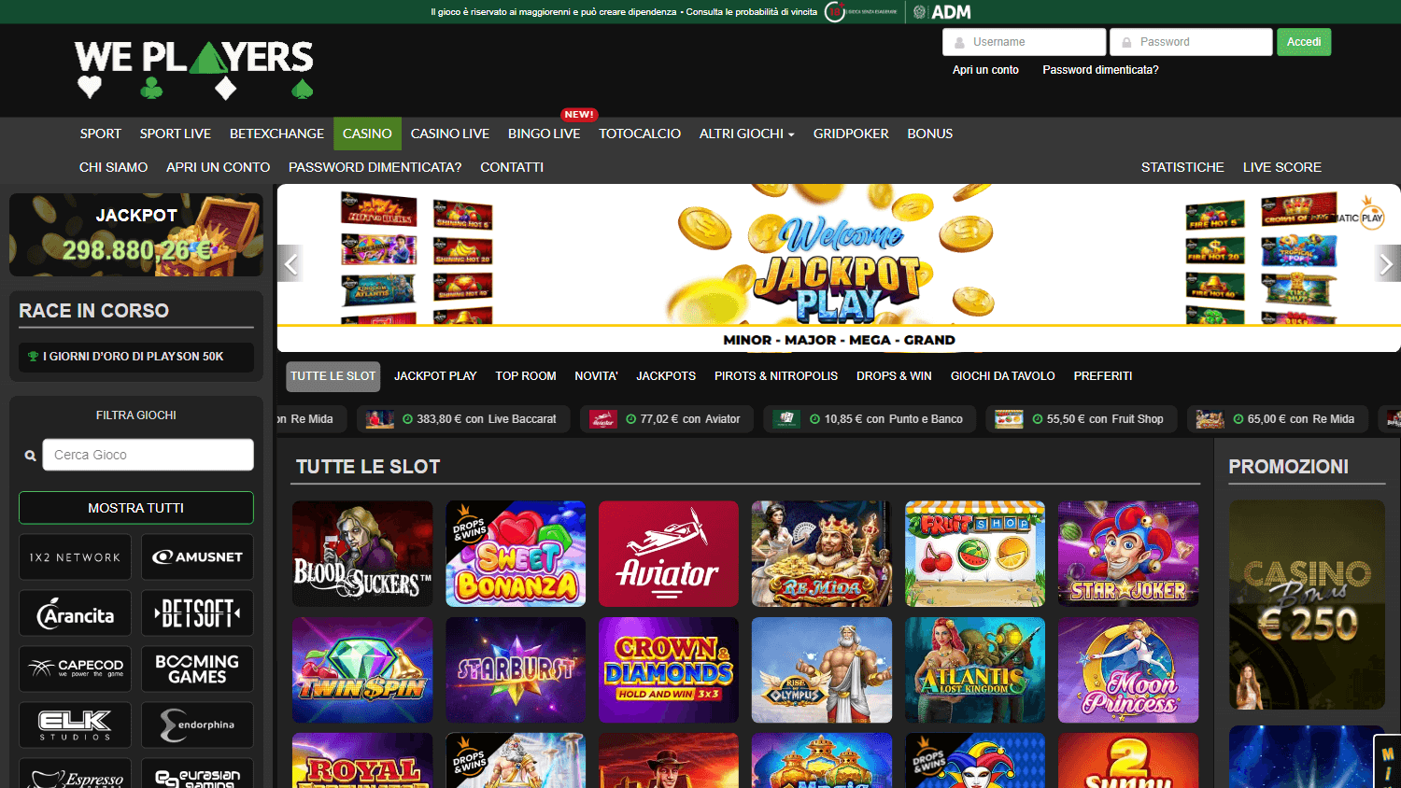This screenshot has height=788, width=1401.
Task: Switch to Novita' tab
Action: point(596,376)
